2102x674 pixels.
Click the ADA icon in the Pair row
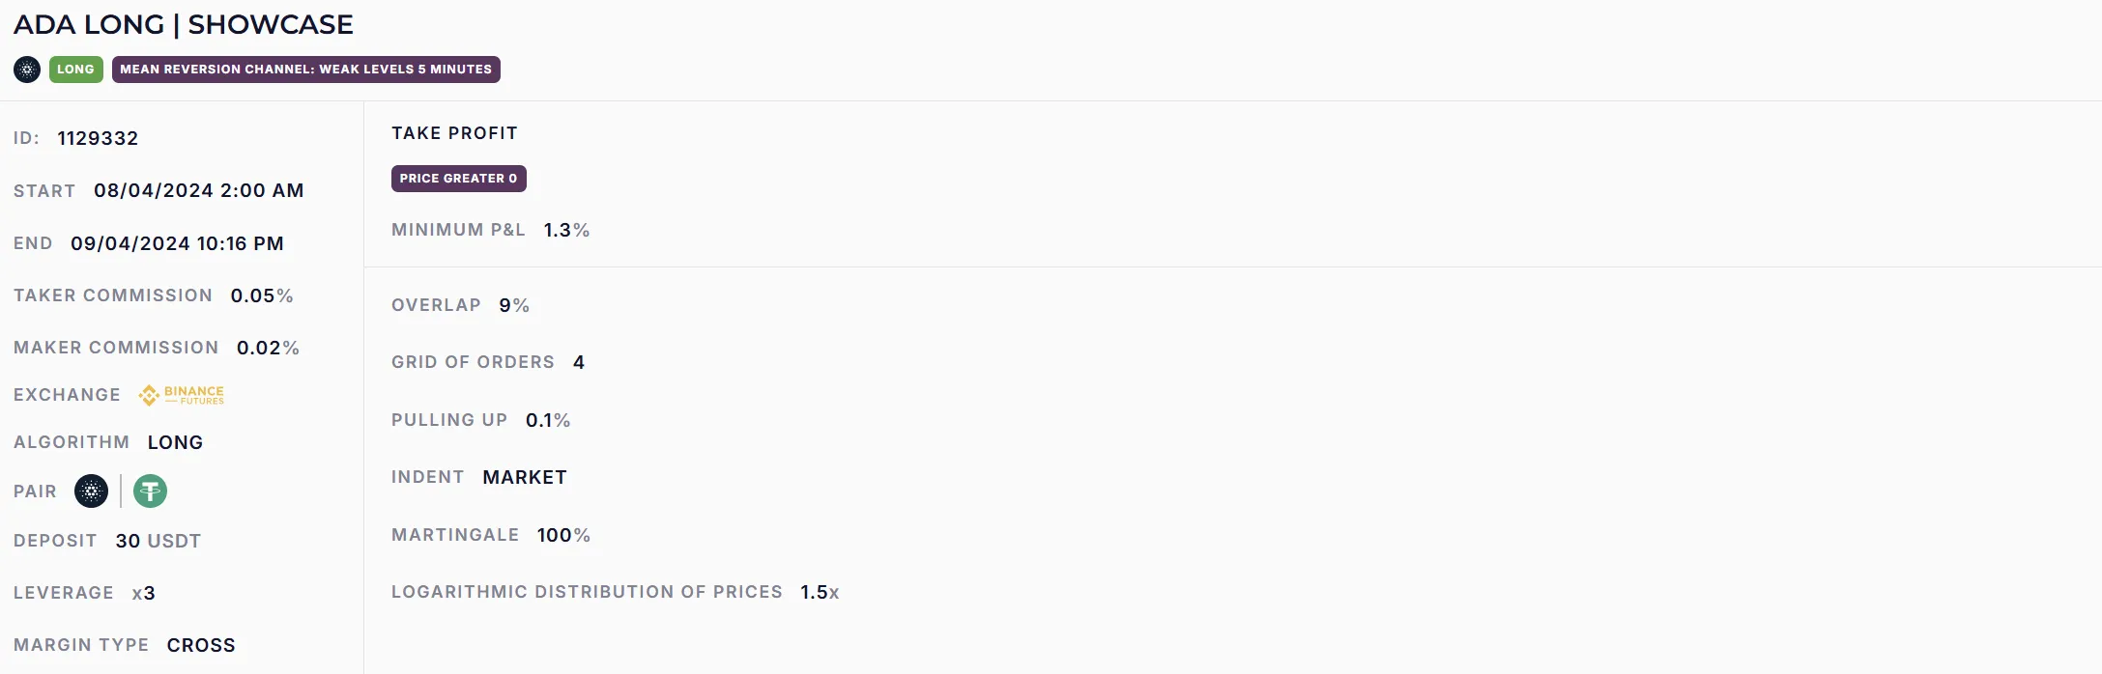pos(92,491)
